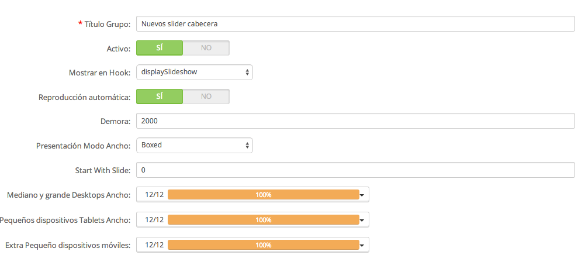
Task: Click orange 100% bar for Desktops Ancho
Action: pos(264,195)
